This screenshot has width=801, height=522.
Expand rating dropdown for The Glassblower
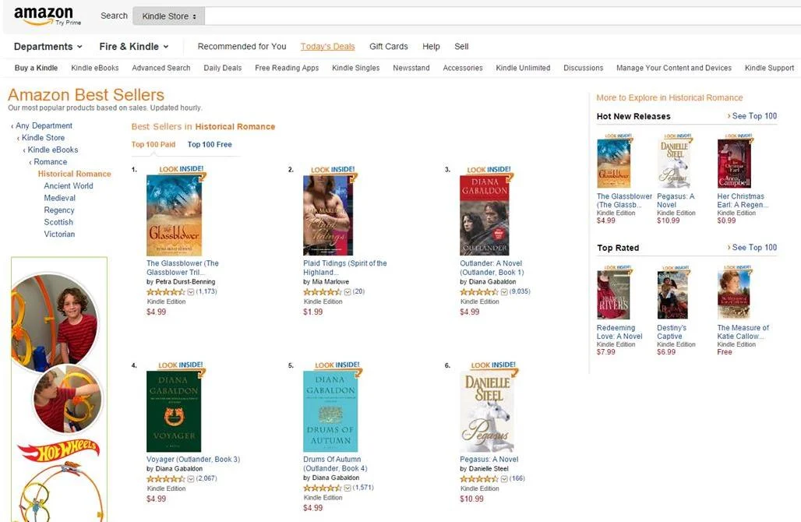pyautogui.click(x=191, y=292)
